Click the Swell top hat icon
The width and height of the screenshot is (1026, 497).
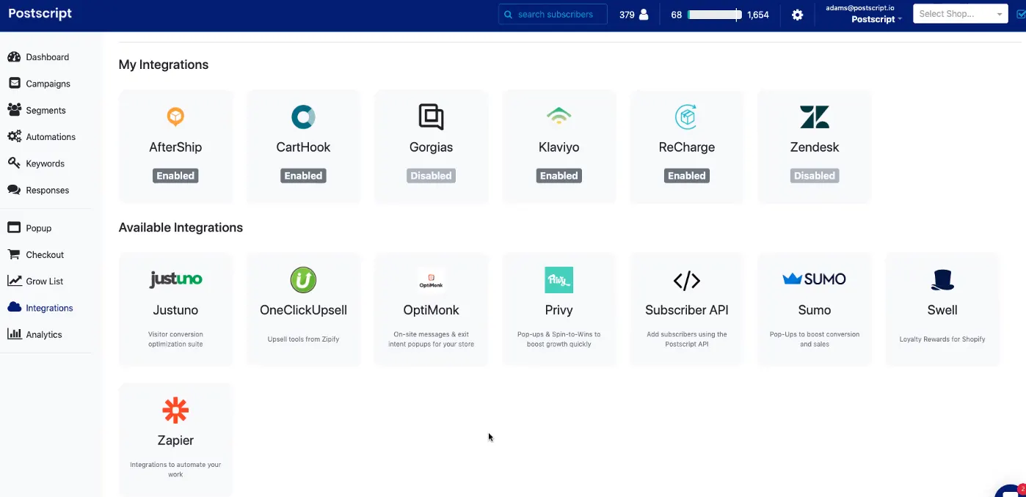click(x=942, y=280)
